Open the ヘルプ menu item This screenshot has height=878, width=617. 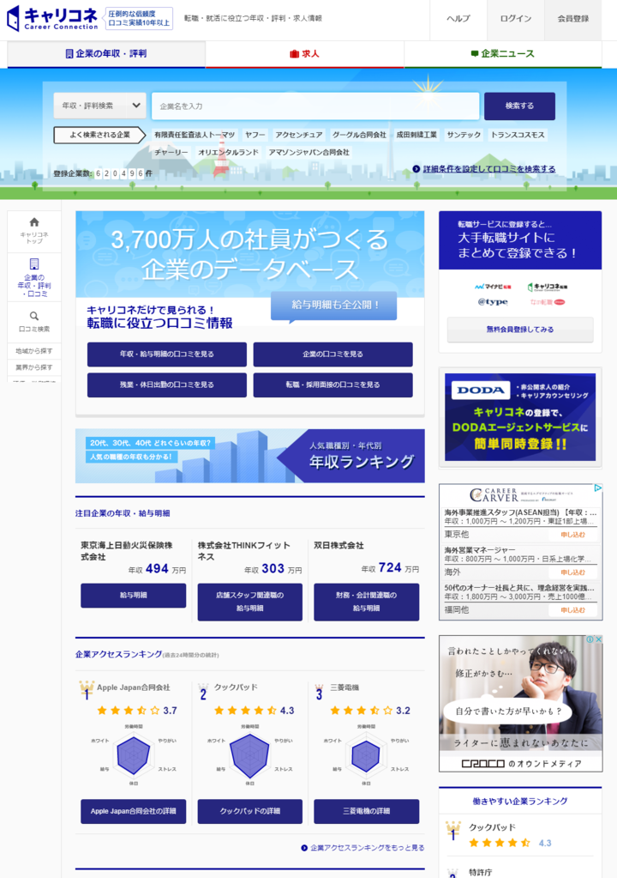tap(458, 19)
